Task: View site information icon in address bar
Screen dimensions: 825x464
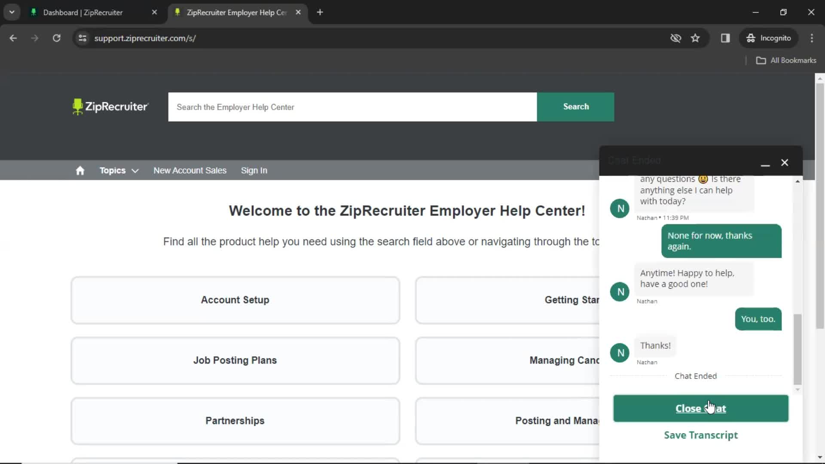Action: [82, 38]
